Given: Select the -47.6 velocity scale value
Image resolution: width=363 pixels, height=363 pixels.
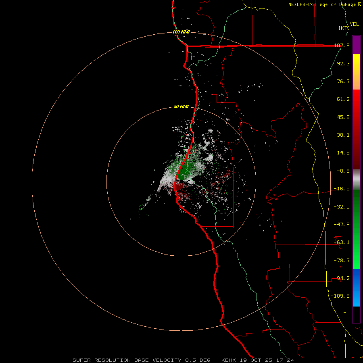Looking at the screenshot, I should [342, 225].
